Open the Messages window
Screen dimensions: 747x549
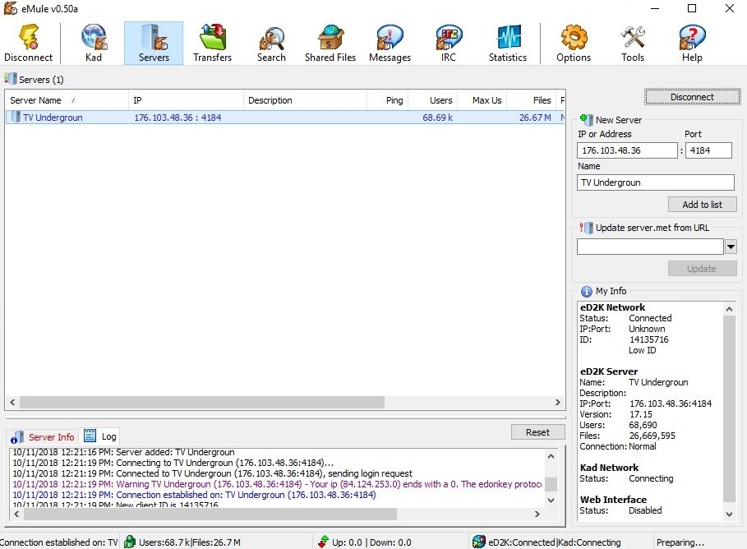coord(390,43)
